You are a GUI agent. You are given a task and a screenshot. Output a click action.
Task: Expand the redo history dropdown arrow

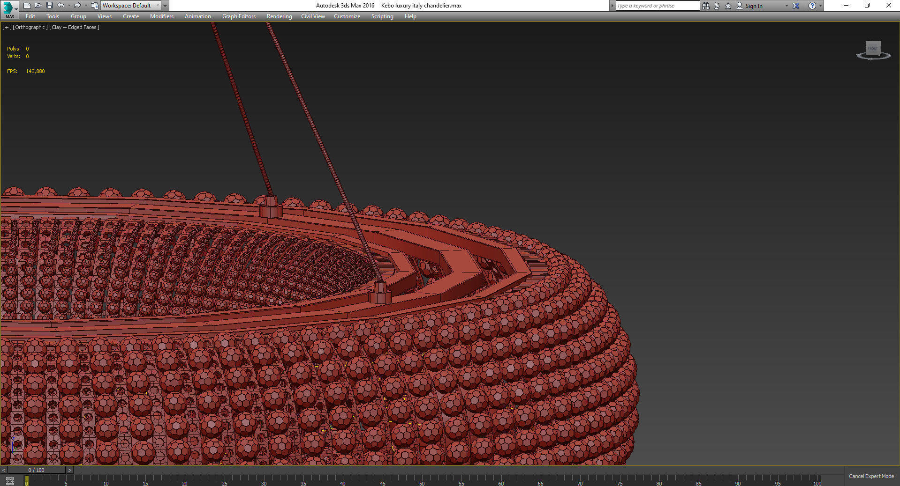point(85,6)
